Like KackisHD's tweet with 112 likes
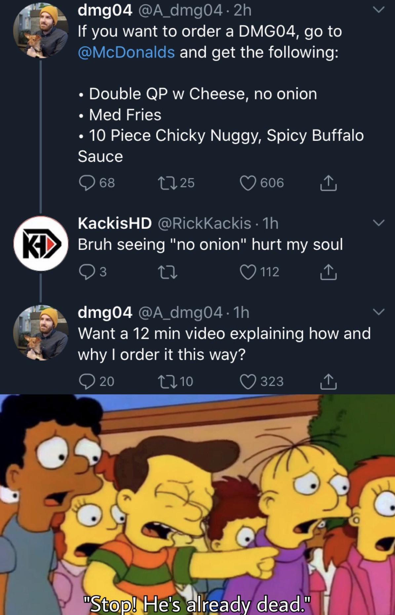Screen dimensions: 395x615 click(x=248, y=272)
